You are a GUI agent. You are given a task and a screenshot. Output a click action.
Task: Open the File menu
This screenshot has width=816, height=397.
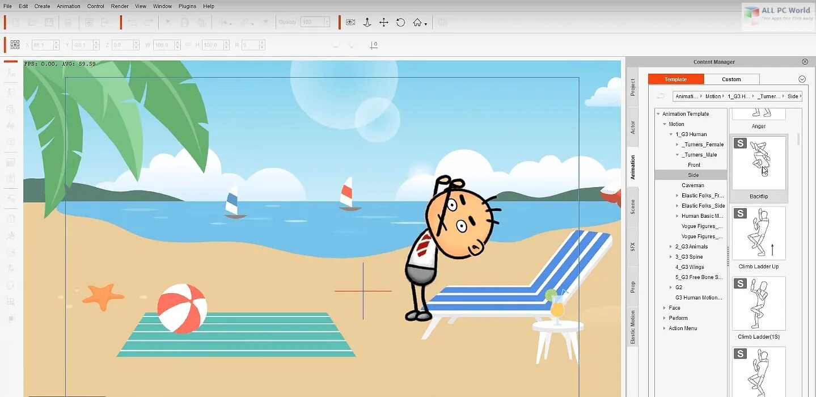8,6
